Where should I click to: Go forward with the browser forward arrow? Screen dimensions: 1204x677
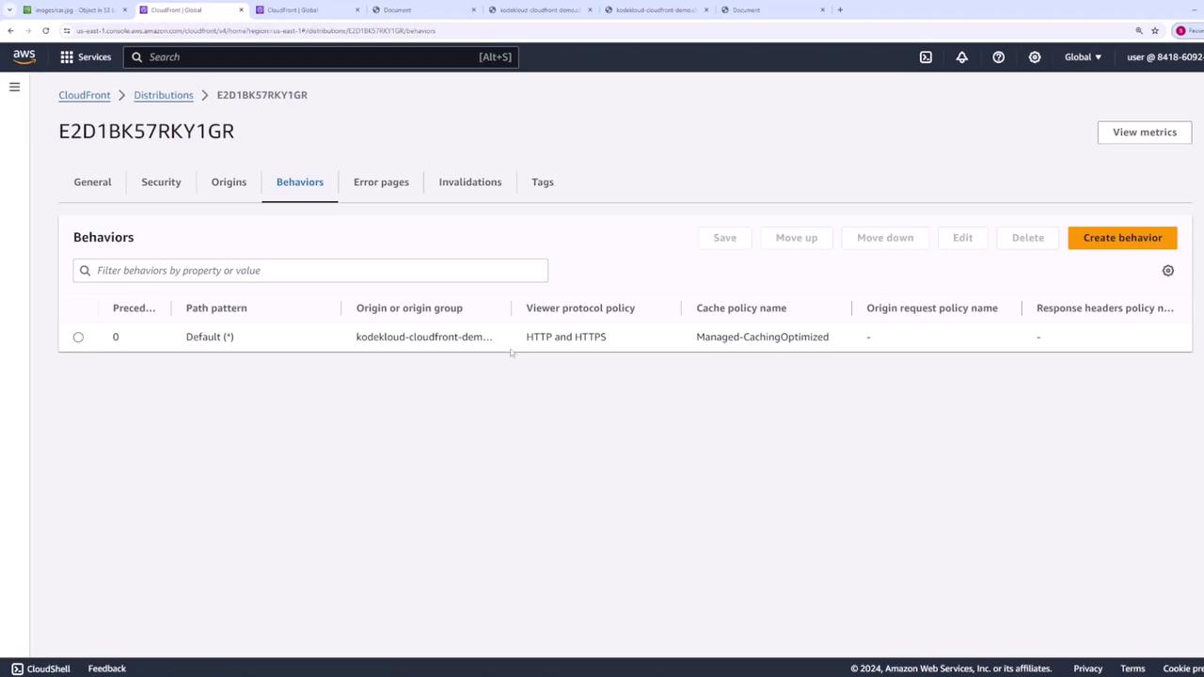27,30
